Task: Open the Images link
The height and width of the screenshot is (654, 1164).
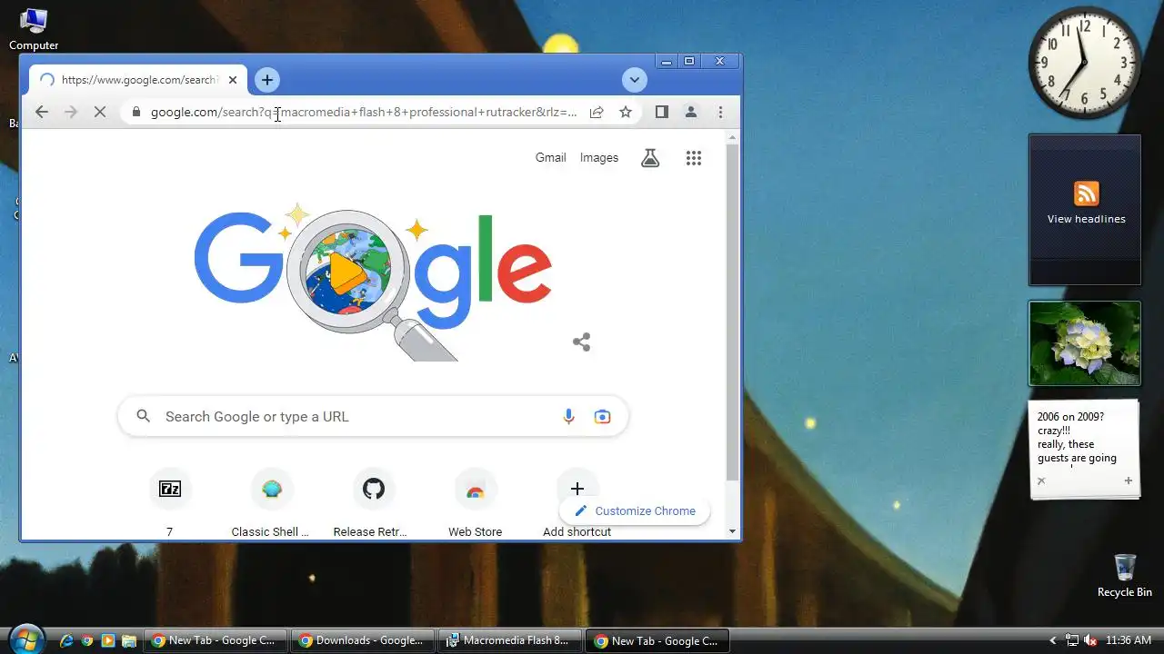Action: (599, 157)
